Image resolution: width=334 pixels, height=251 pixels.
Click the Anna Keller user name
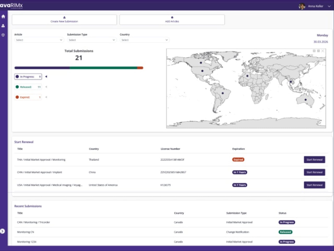coord(315,6)
